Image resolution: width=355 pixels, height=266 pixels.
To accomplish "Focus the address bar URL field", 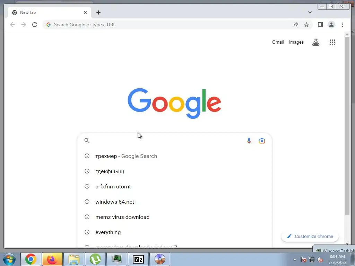I will (x=172, y=25).
